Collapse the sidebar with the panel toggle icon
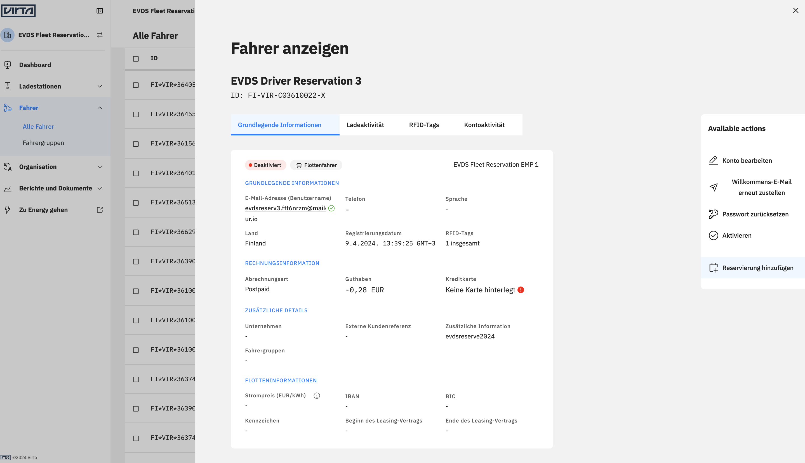This screenshot has width=805, height=463. click(x=100, y=11)
